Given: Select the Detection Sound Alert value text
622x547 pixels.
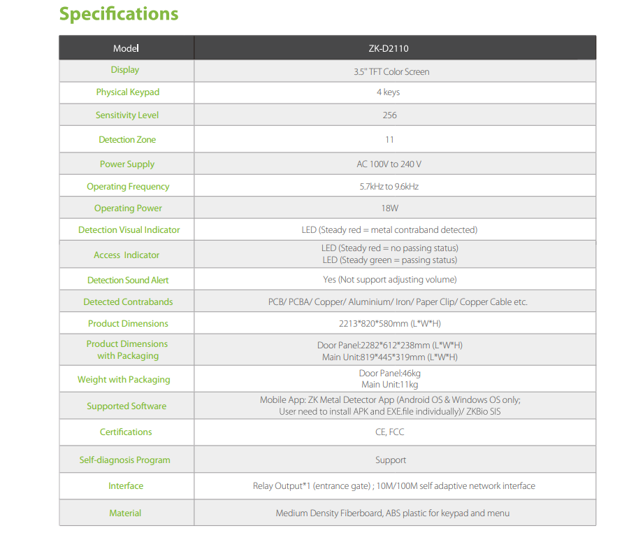Looking at the screenshot, I should point(390,280).
